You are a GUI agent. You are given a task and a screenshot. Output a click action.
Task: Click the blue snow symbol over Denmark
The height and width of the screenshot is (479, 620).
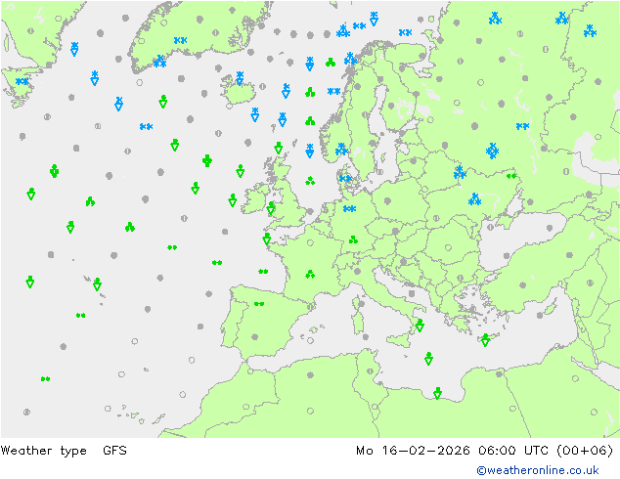click(345, 179)
